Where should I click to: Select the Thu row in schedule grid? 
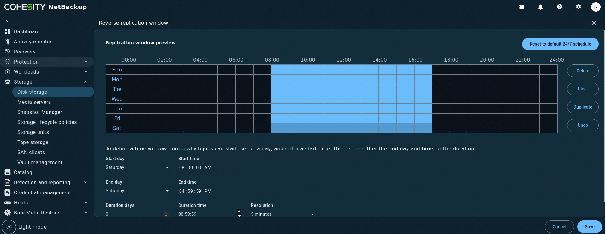tap(117, 109)
